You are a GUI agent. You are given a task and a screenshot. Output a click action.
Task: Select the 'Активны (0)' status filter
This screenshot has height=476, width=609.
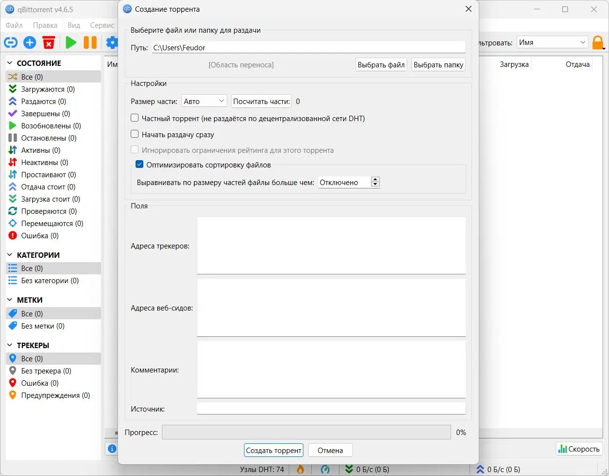[53, 150]
